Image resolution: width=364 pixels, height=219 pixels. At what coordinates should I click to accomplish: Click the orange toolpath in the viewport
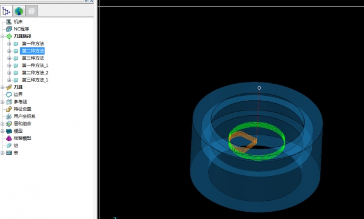[243, 141]
